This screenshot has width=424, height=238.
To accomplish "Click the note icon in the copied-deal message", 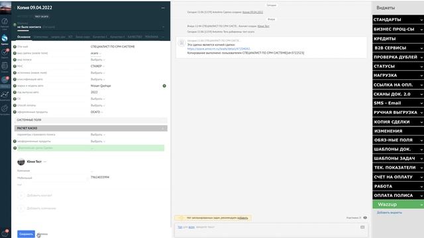I will point(182,42).
